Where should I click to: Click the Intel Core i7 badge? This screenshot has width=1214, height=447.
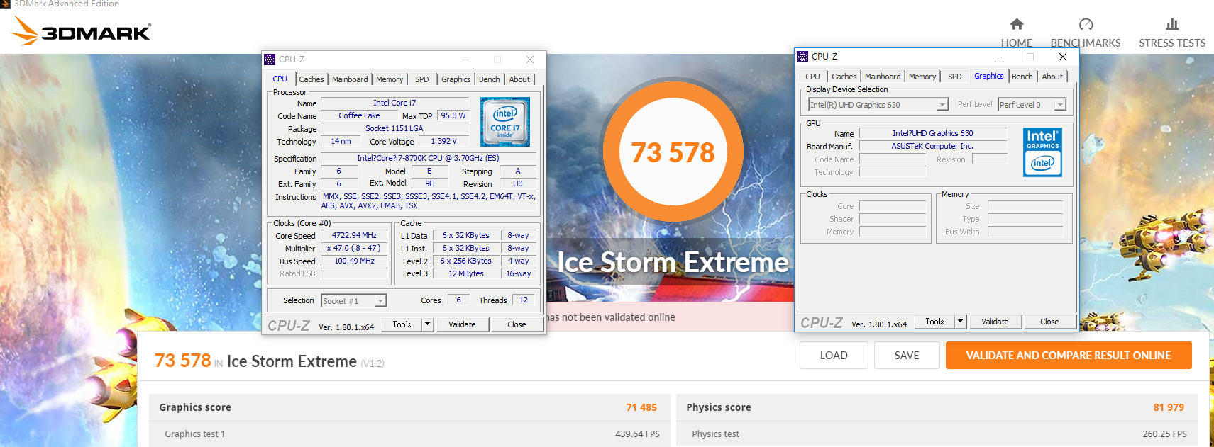504,122
